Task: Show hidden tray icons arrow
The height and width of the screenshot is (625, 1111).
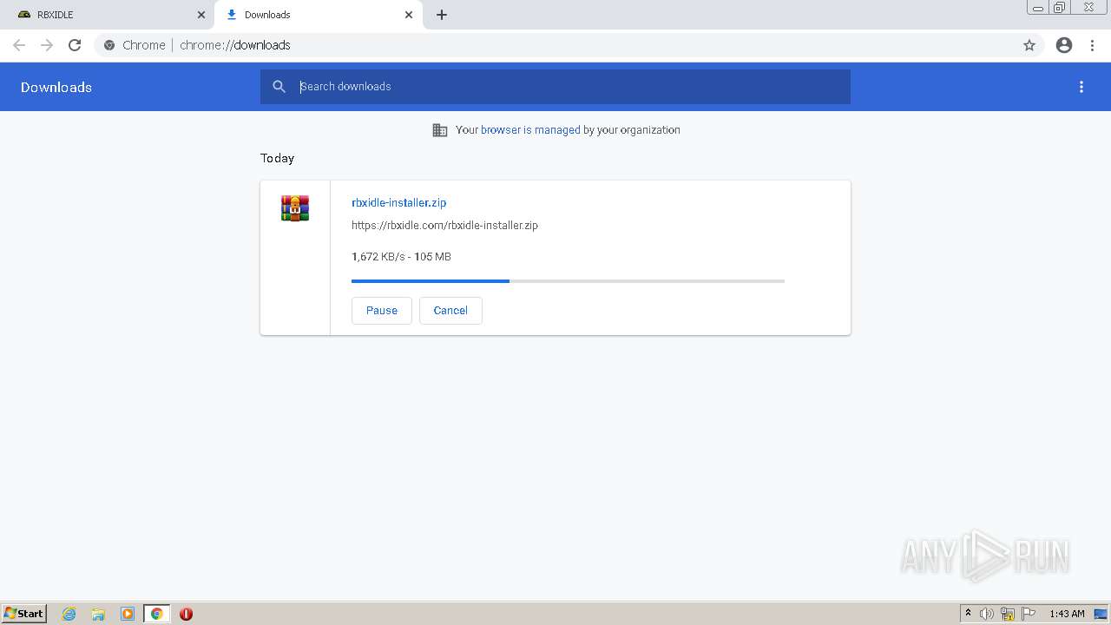Action: (x=969, y=614)
